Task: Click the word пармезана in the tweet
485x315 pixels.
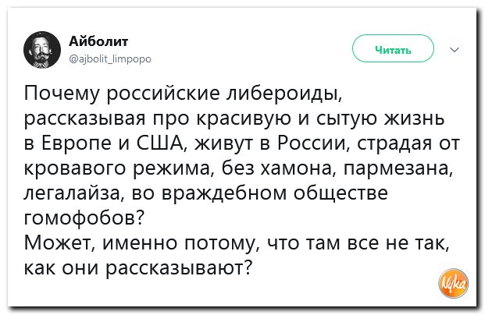Action: pos(398,169)
